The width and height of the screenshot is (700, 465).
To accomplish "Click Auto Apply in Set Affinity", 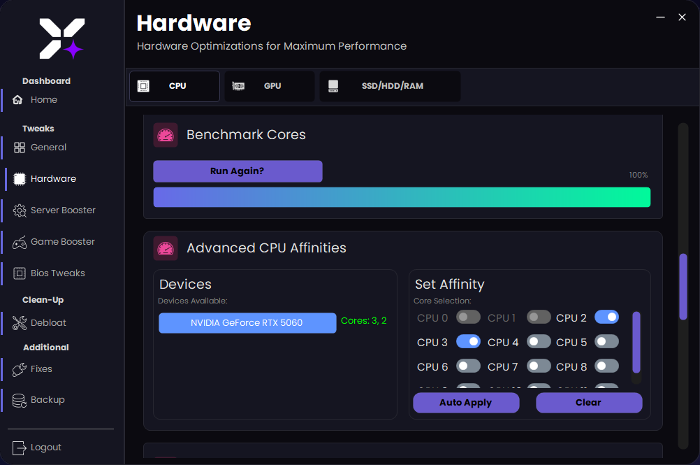I will (466, 403).
